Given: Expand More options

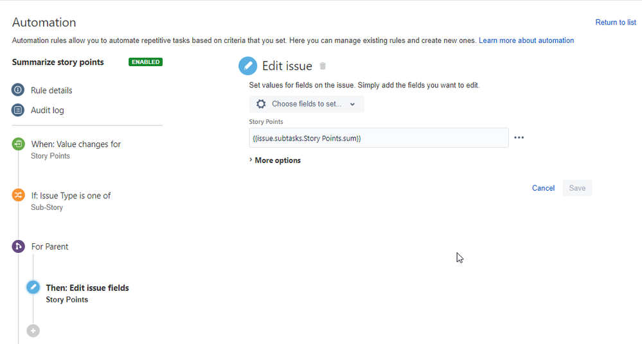Looking at the screenshot, I should tap(275, 160).
